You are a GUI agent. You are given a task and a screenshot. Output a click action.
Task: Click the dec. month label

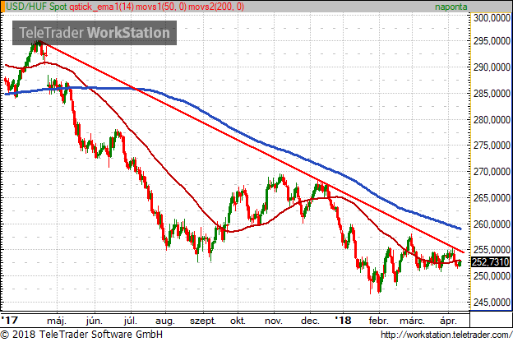pos(310,321)
